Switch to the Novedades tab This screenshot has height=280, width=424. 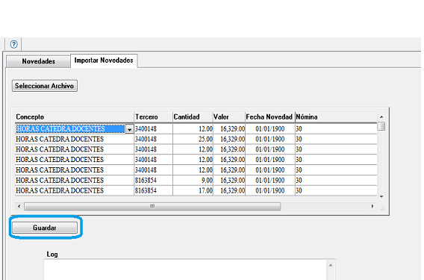38,61
